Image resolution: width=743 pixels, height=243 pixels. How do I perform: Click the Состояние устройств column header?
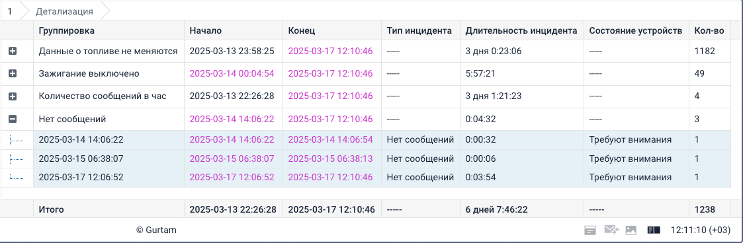636,31
